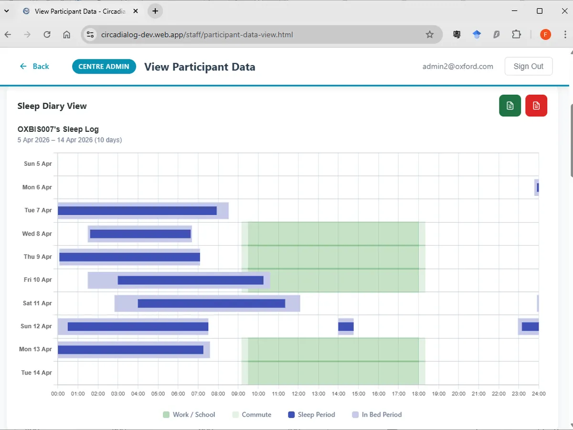The height and width of the screenshot is (430, 573).
Task: Export the sleep log as a green spreadsheet file
Action: (x=510, y=106)
